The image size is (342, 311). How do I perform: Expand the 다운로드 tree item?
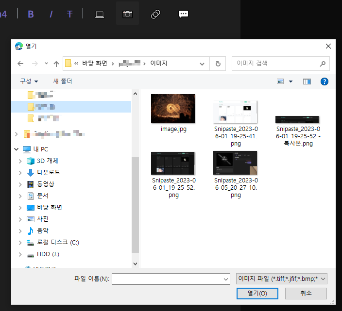point(20,173)
